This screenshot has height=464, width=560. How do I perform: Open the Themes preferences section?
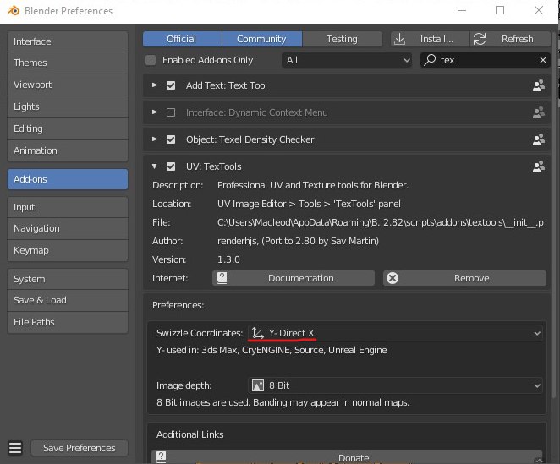[x=68, y=63]
